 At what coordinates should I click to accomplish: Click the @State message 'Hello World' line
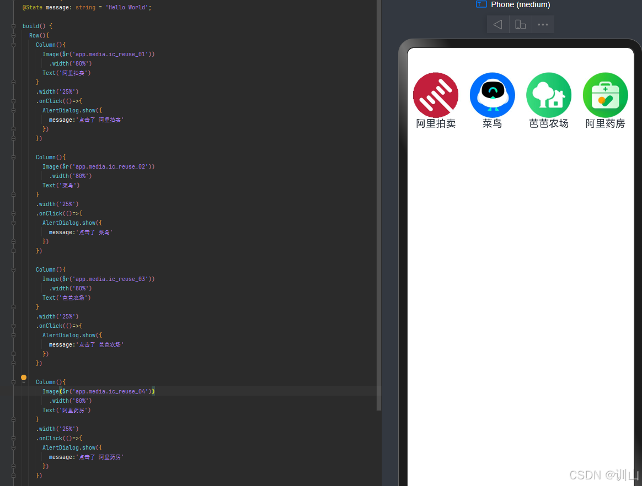point(87,7)
